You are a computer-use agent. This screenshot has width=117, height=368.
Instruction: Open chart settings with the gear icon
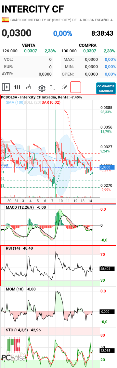pos(42,88)
